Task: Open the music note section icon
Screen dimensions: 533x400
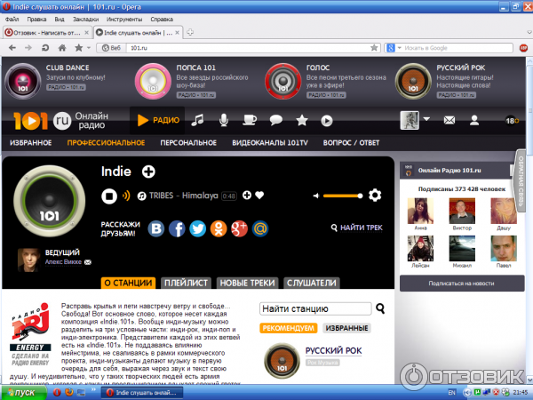Action: [198, 120]
